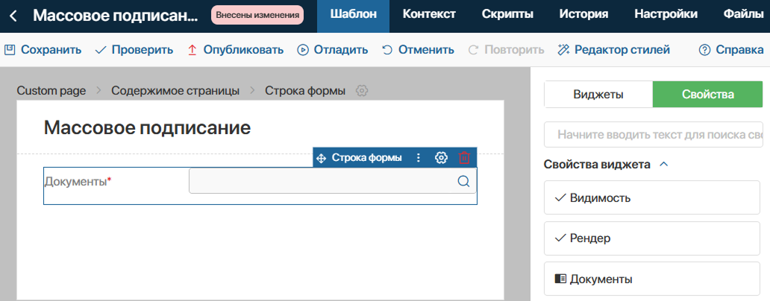This screenshot has width=770, height=301.
Task: Switch to the Контекст tab
Action: tap(429, 15)
